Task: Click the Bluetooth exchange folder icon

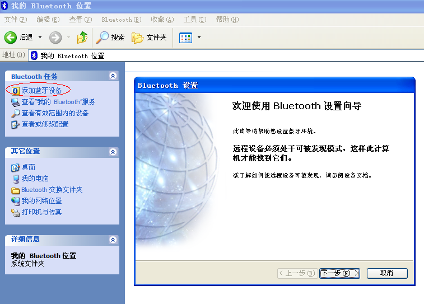Action: [16, 190]
